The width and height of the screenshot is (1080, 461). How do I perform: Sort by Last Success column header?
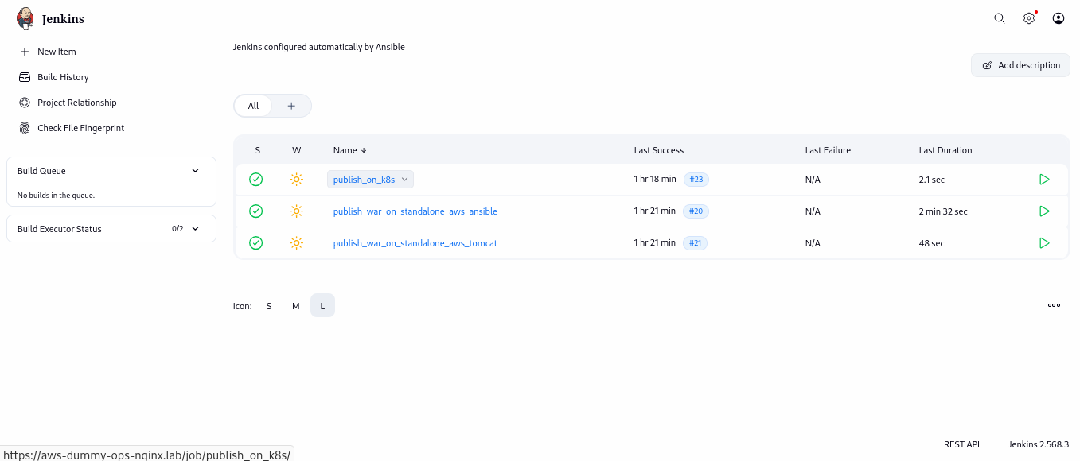click(x=659, y=150)
